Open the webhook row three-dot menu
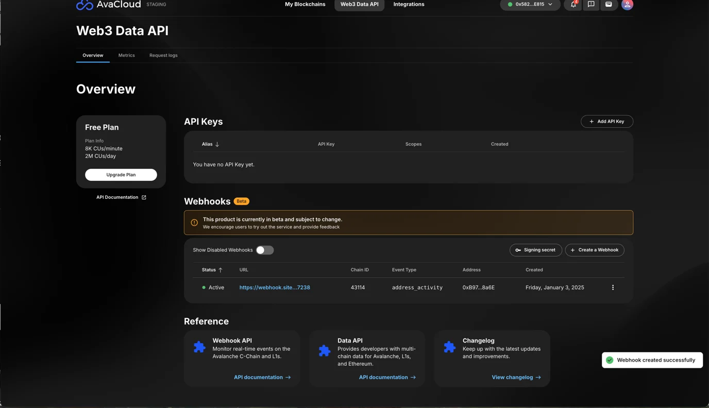The width and height of the screenshot is (709, 408). (x=613, y=287)
